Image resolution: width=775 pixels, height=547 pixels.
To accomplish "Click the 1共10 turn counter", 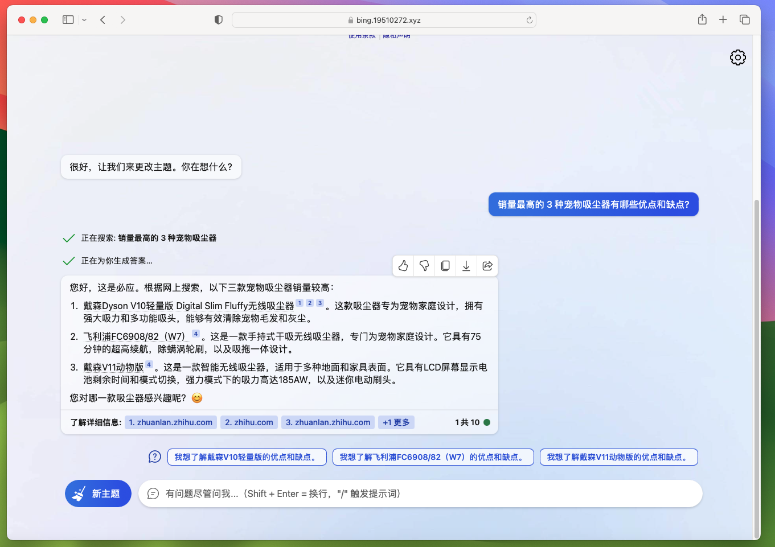I will pos(468,422).
